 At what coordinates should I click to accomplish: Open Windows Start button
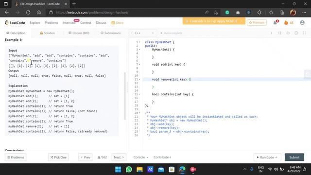tap(118, 169)
